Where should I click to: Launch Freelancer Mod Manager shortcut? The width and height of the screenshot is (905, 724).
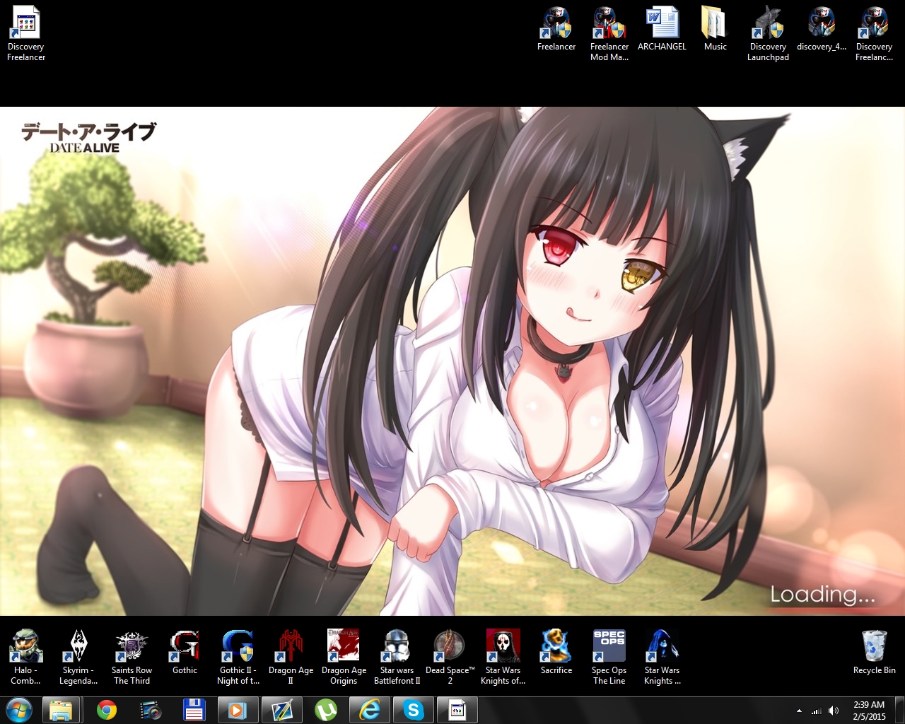click(x=609, y=33)
